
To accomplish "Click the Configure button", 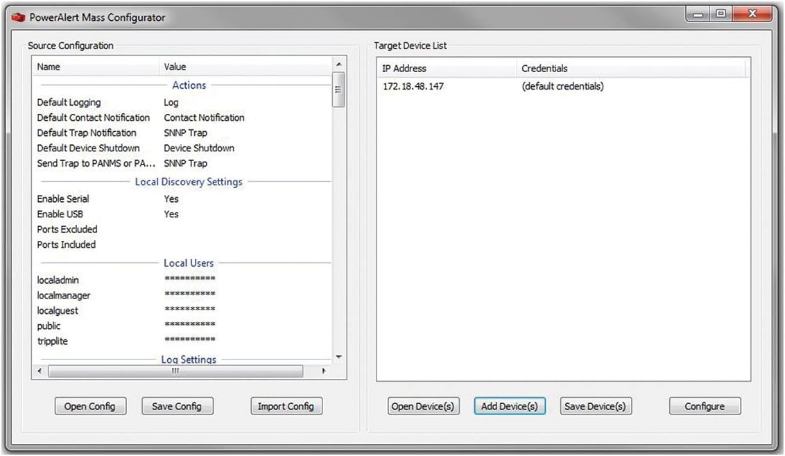I will (705, 406).
